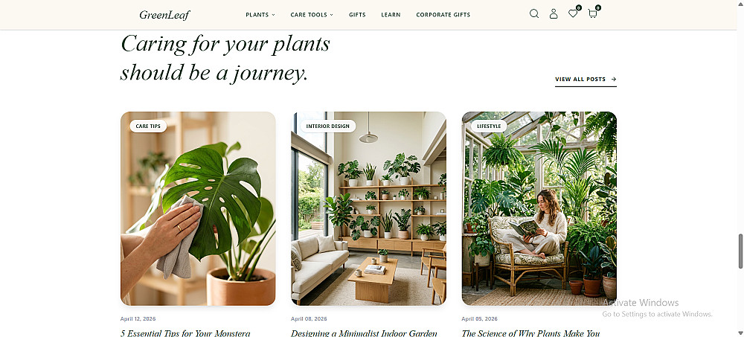Open the 5 Essential Tips for Your Monstera article
Viewport: 744px width, 337px height.
[x=185, y=333]
